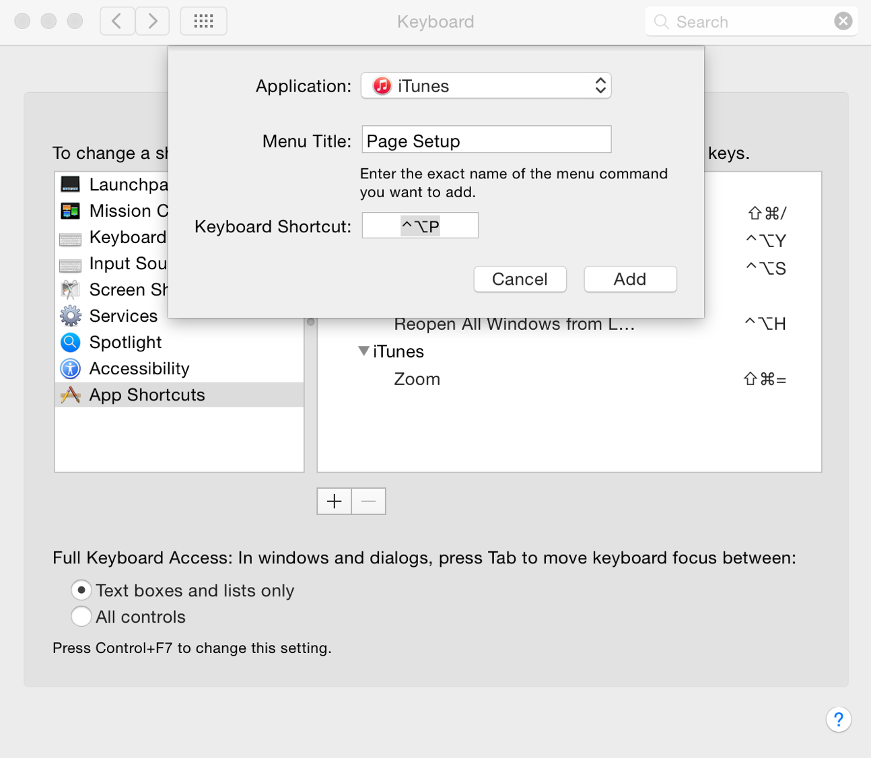The height and width of the screenshot is (758, 871).
Task: Click the Cancel button
Action: click(520, 279)
